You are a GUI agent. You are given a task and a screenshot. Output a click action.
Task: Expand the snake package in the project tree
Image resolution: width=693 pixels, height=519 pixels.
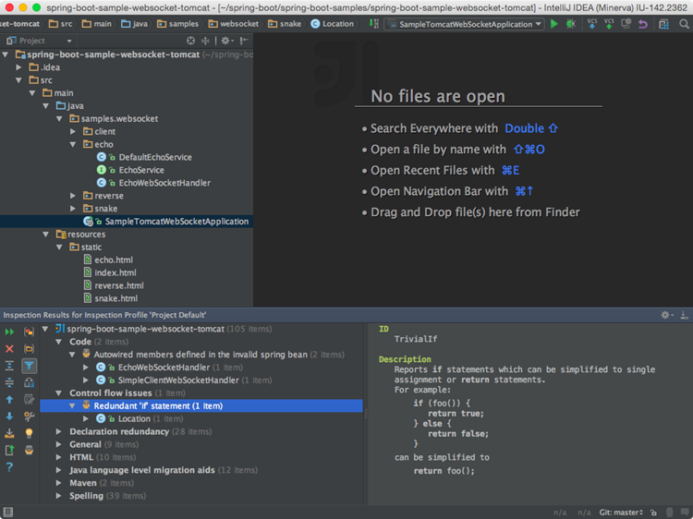coord(73,209)
